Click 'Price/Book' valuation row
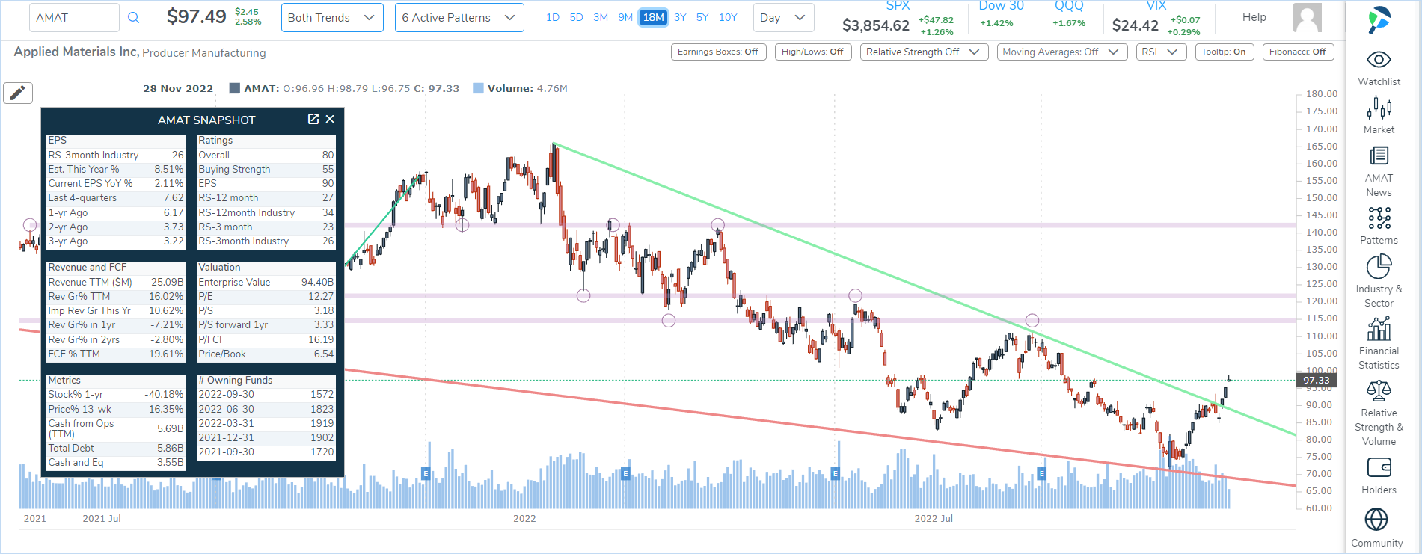1422x554 pixels. click(266, 354)
